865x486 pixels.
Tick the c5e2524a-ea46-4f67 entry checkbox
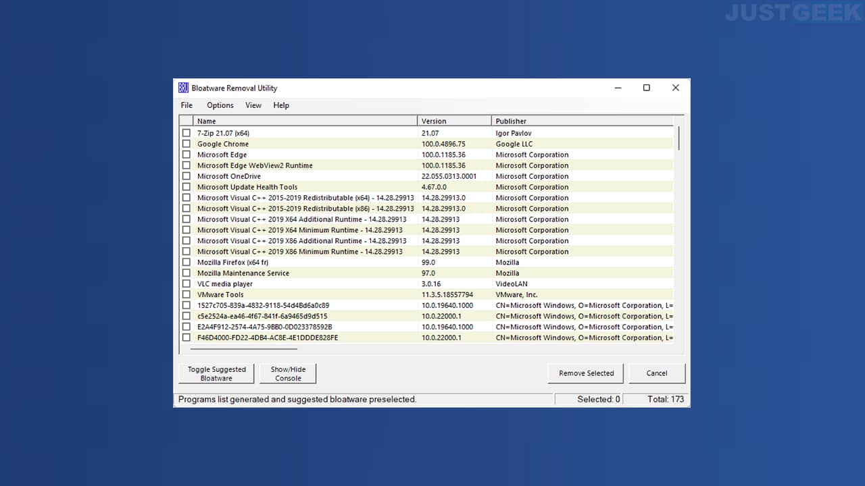pyautogui.click(x=187, y=317)
